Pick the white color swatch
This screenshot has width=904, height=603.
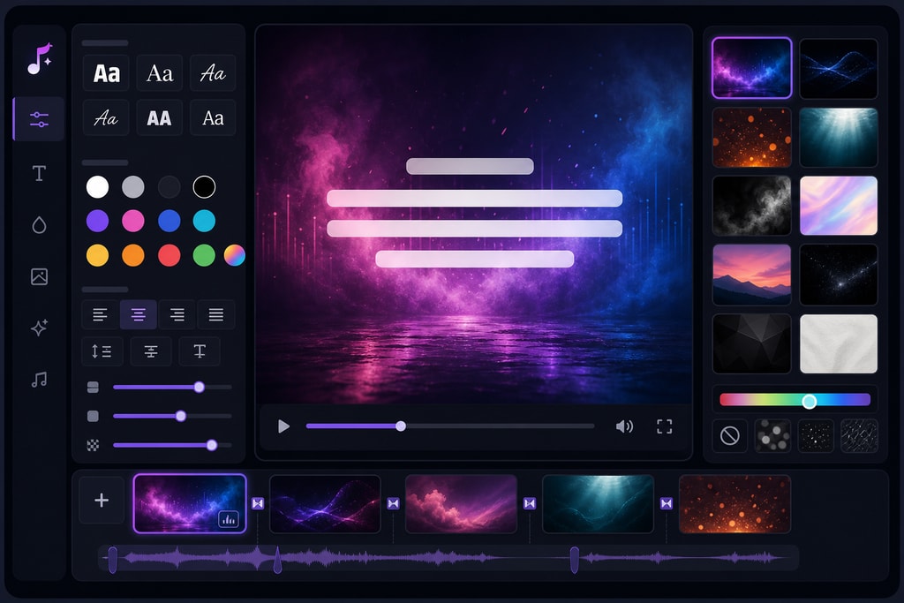pyautogui.click(x=97, y=187)
